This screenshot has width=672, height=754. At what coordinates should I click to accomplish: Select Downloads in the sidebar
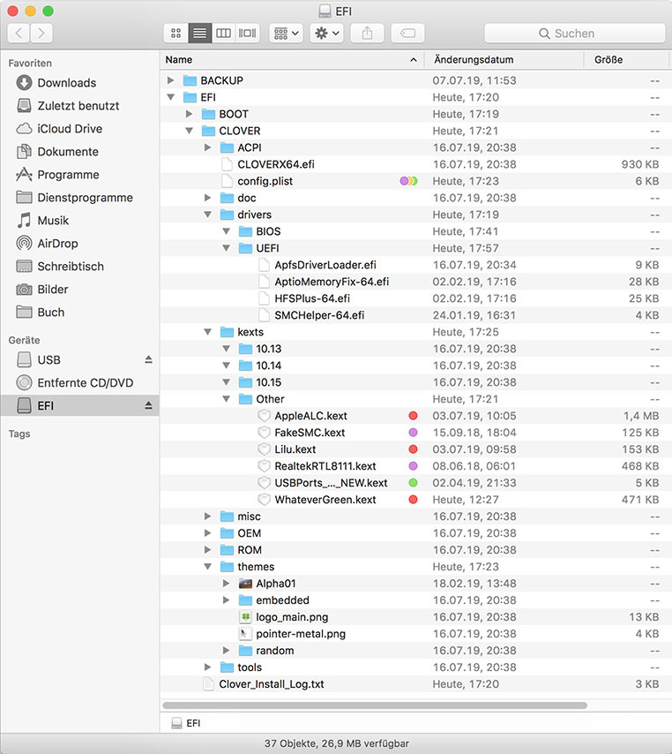pos(66,83)
